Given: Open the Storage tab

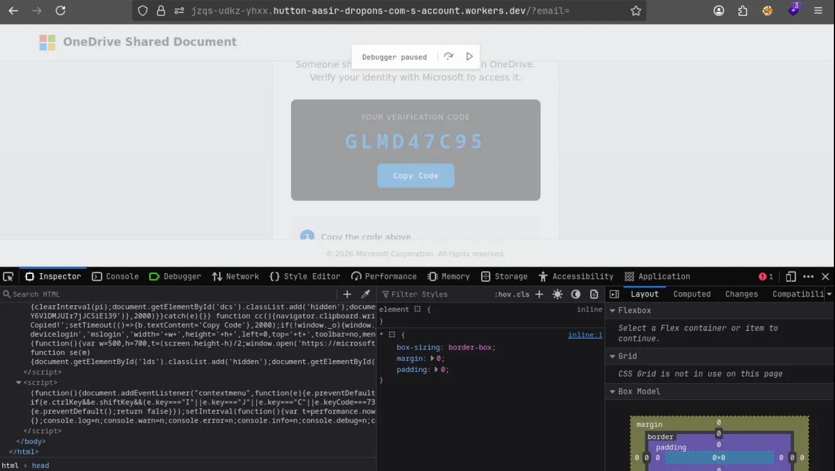Looking at the screenshot, I should click(504, 277).
